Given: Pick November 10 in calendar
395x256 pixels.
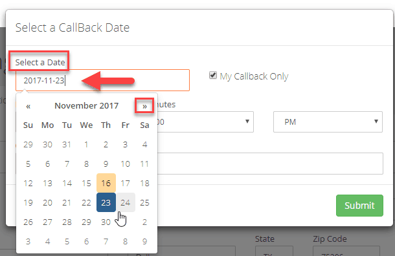Looking at the screenshot, I should pos(125,164).
